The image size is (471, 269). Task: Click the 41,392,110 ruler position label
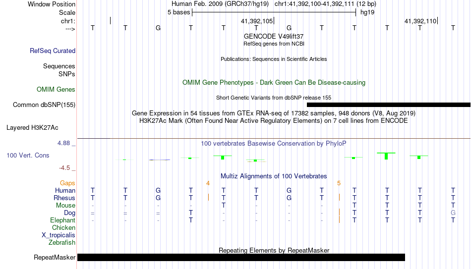(420, 21)
